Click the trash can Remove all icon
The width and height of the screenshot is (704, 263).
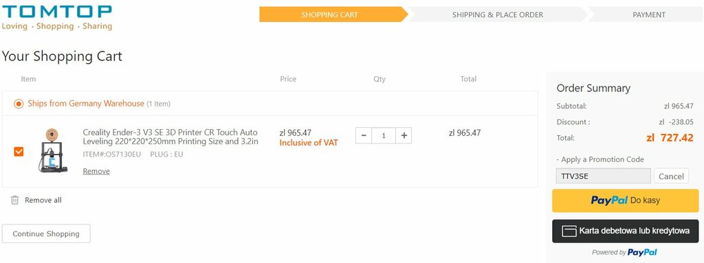[15, 200]
